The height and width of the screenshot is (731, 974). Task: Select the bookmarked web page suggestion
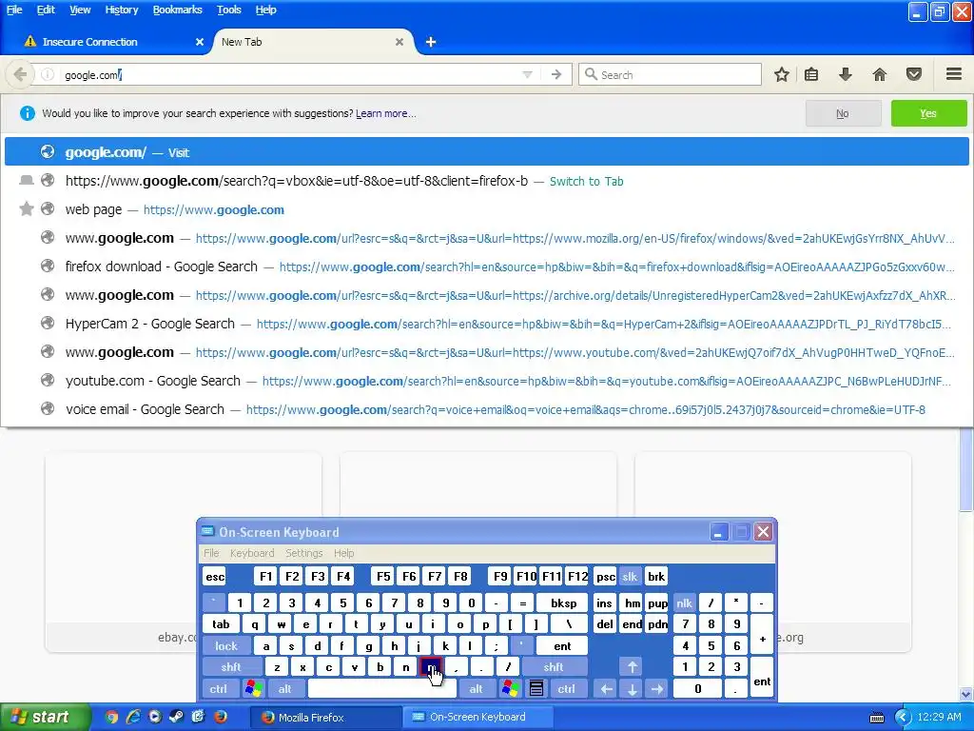[x=487, y=209]
